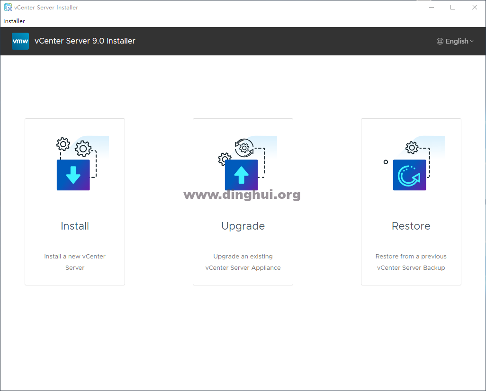
Task: Click the vmw logo in header
Action: point(20,41)
